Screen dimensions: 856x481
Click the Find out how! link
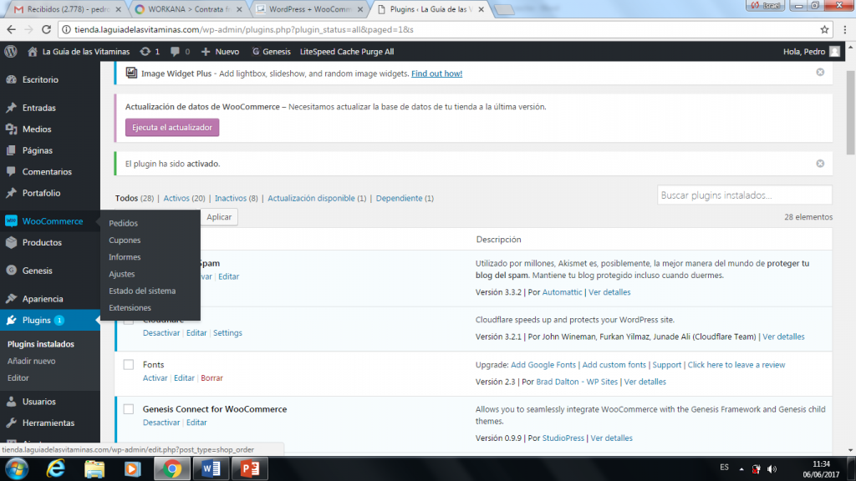436,73
